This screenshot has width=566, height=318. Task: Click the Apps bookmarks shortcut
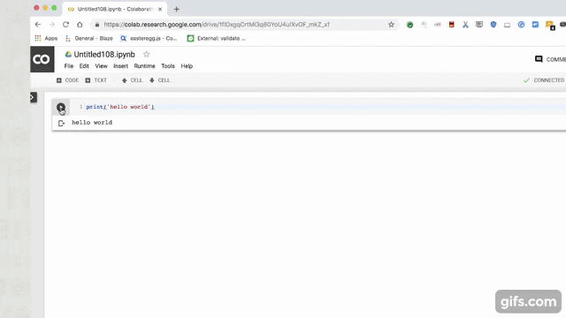tap(46, 38)
